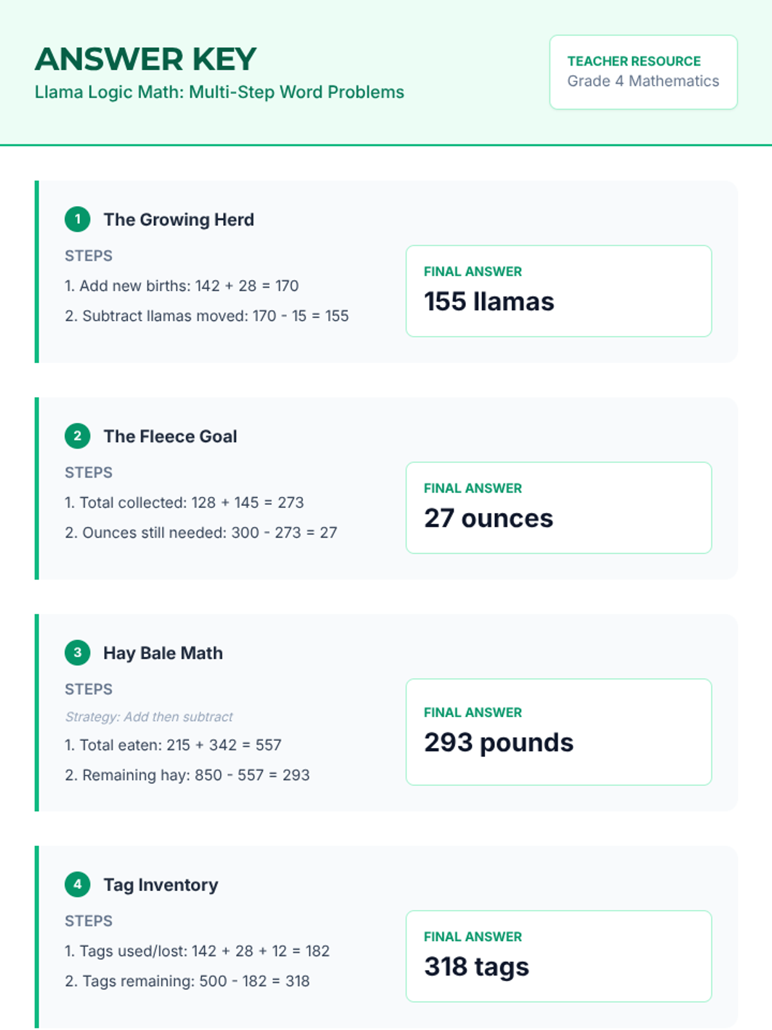Click the 293 pounds final answer box

coord(558,732)
